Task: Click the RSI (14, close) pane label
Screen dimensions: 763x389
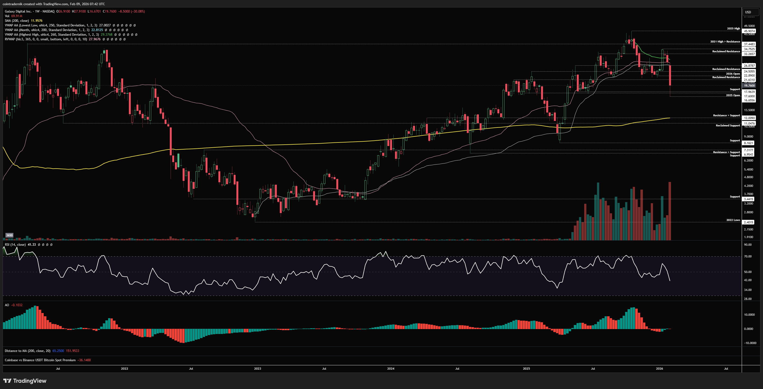Action: (15, 244)
